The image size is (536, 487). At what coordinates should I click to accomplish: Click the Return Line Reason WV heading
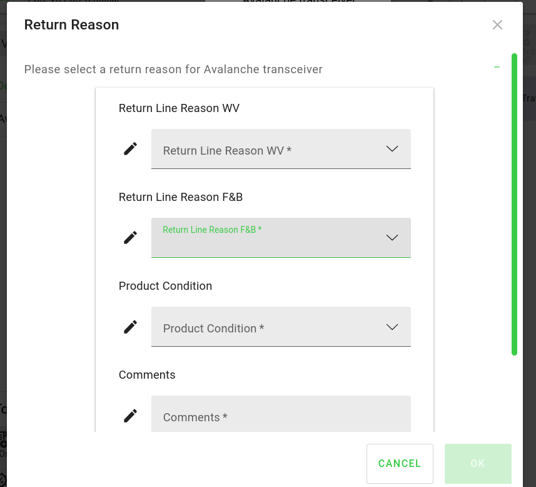(179, 108)
